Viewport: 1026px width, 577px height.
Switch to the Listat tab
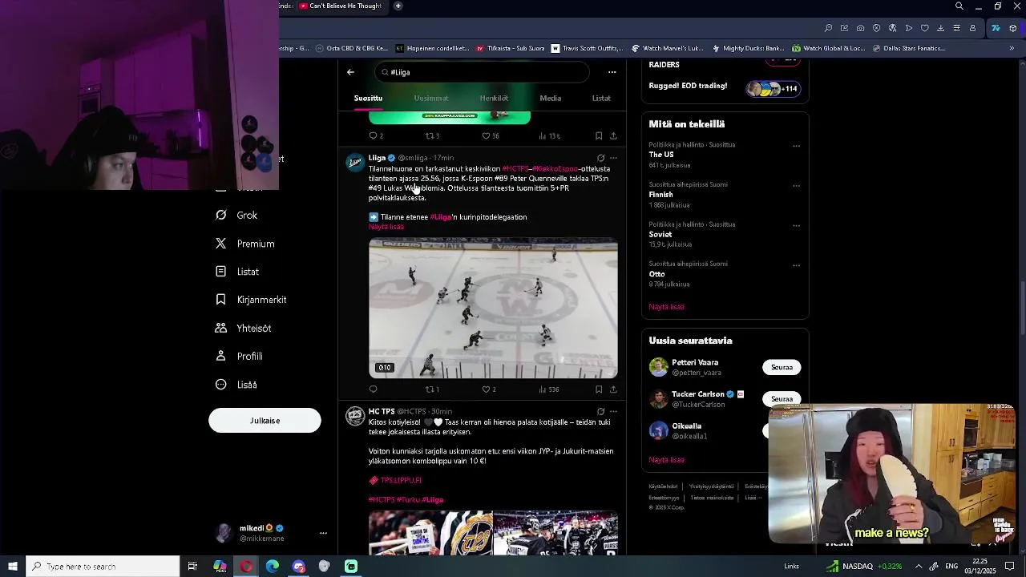[x=601, y=98]
